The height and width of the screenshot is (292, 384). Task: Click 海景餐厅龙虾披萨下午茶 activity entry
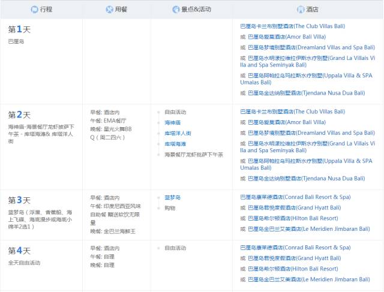pyautogui.click(x=194, y=155)
